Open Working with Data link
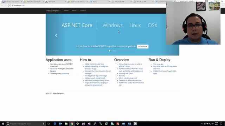This screenshot has height=126, width=225. 126,73
